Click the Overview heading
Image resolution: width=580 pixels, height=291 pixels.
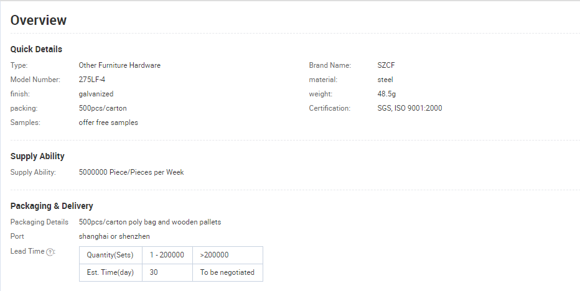39,20
